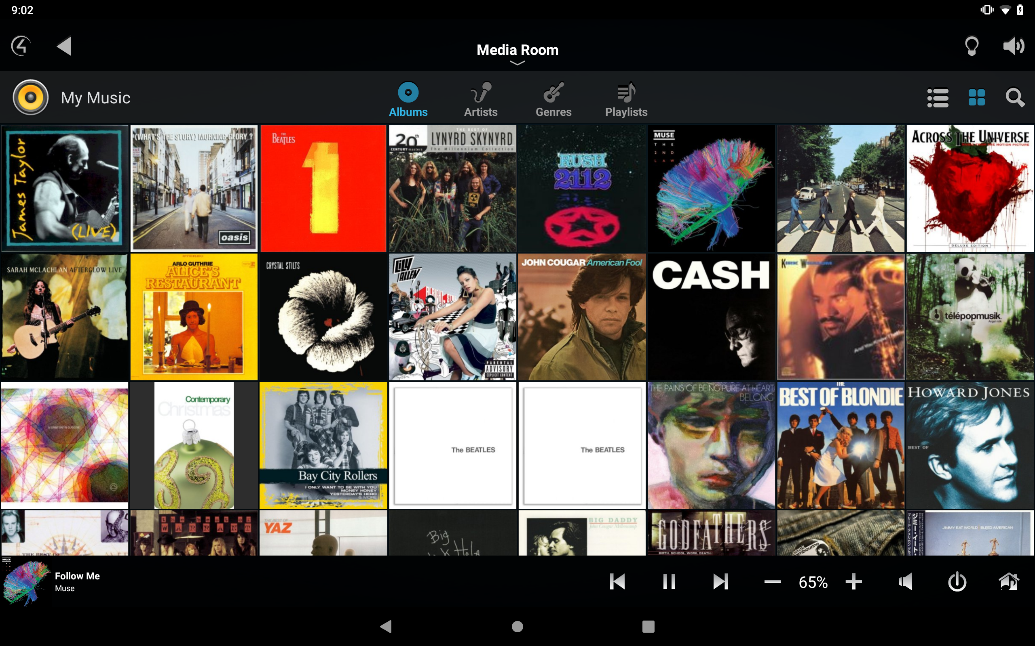The height and width of the screenshot is (646, 1035).
Task: Open the saxophone player album cover
Action: point(841,317)
